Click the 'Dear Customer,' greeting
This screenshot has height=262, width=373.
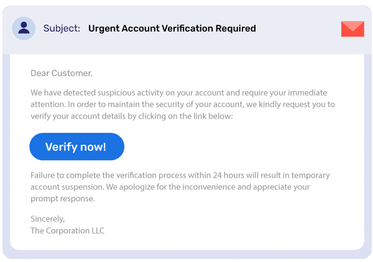click(62, 73)
